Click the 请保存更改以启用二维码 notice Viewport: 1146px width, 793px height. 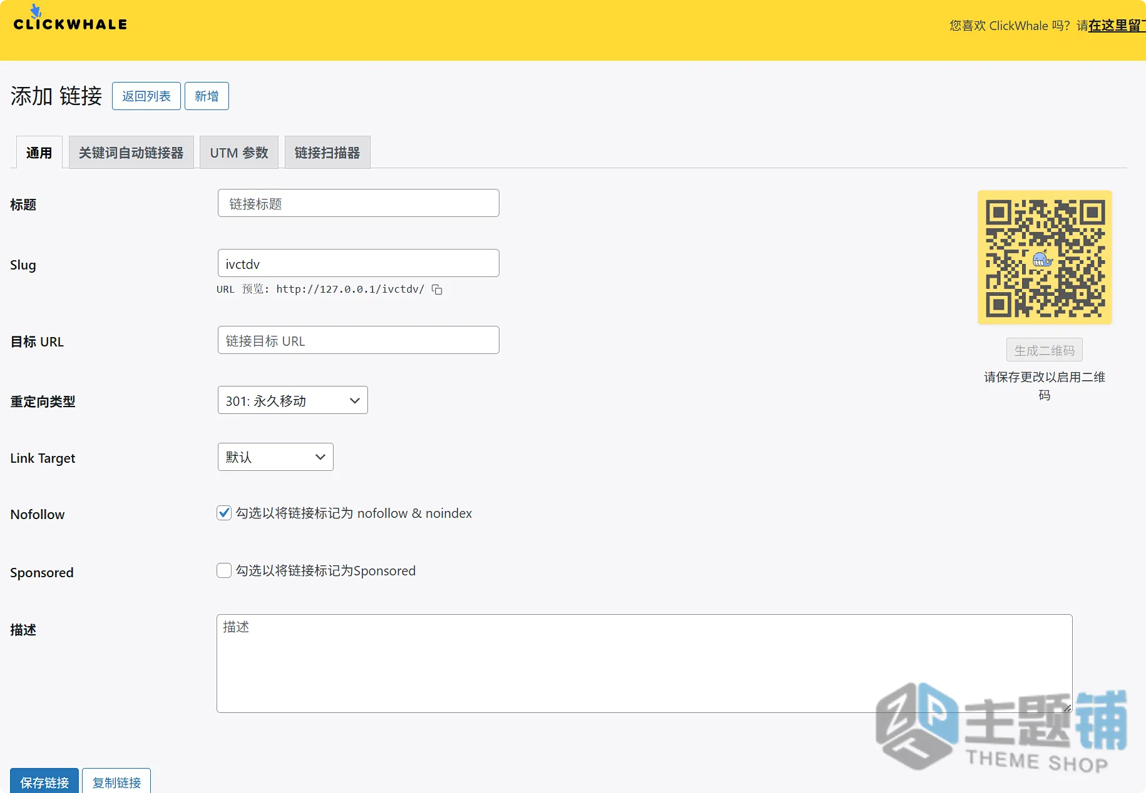1045,386
